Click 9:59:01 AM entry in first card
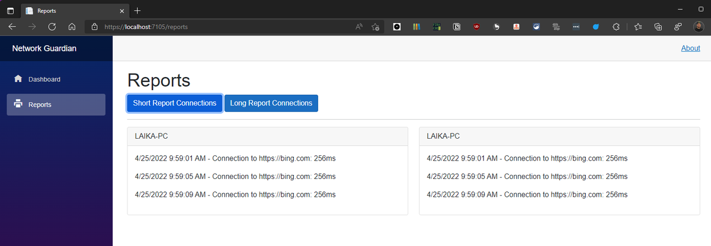This screenshot has width=711, height=246. (235, 158)
